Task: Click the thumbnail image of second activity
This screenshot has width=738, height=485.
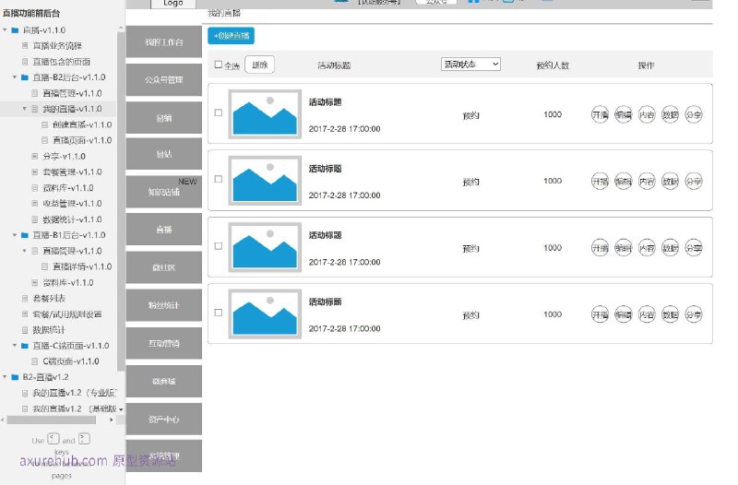Action: point(265,181)
